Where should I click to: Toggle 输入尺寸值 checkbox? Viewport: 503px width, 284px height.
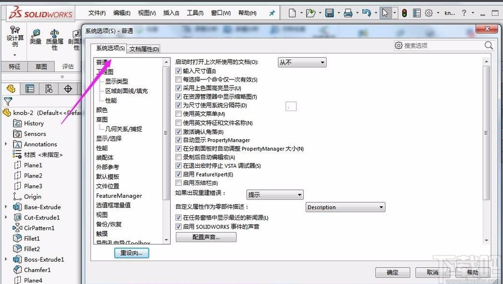tap(179, 71)
